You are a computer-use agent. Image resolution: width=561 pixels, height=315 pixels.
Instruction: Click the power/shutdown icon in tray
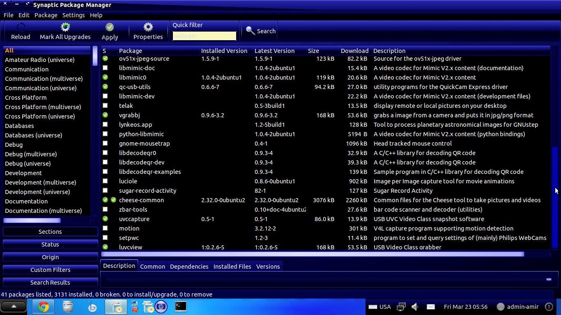(x=549, y=306)
